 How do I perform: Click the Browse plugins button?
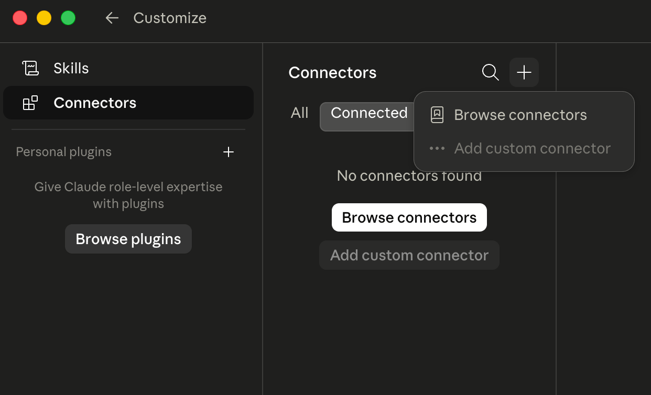[x=128, y=239]
